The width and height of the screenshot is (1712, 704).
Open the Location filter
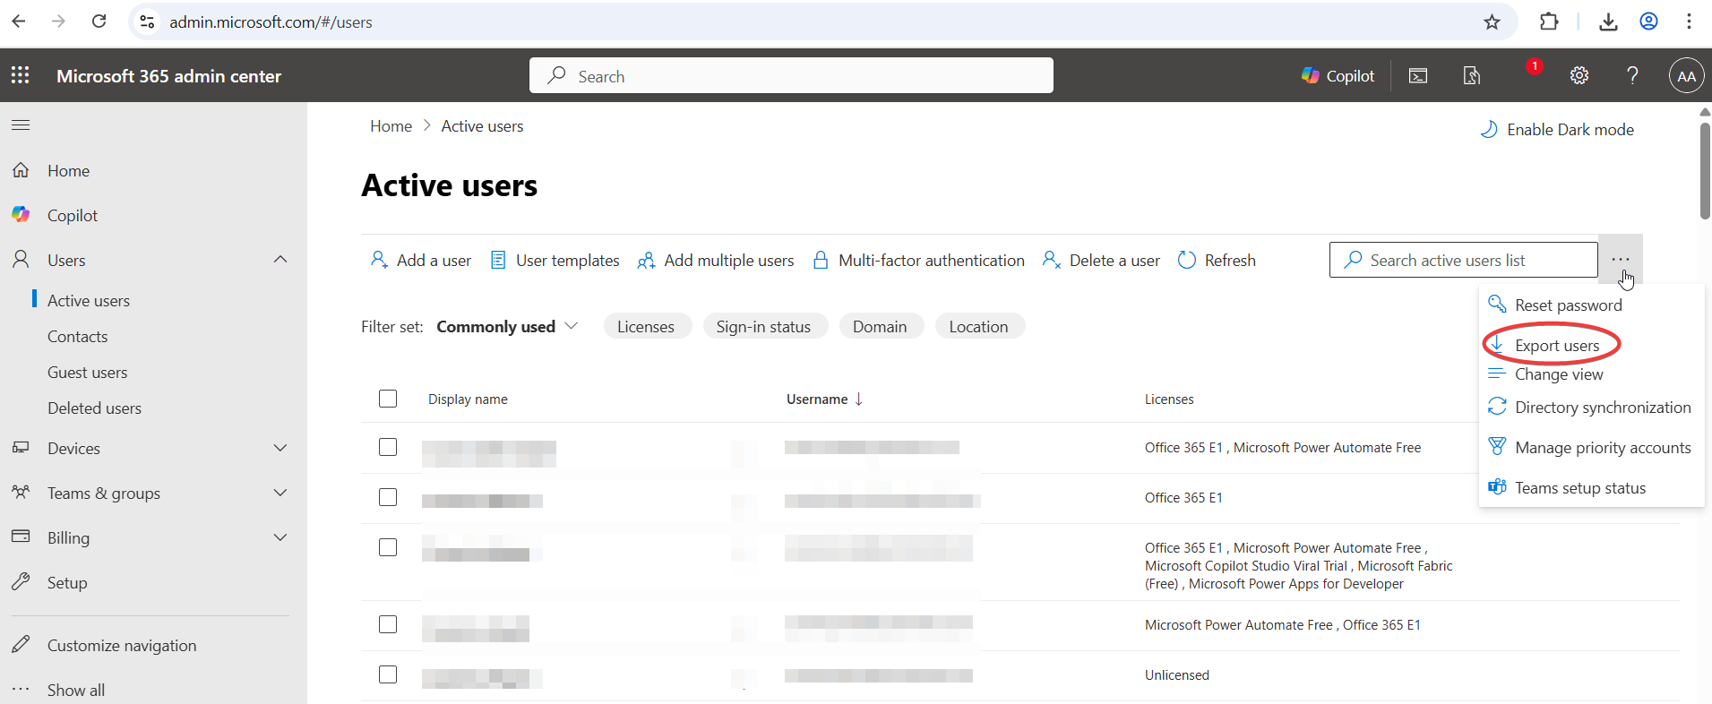(x=979, y=327)
